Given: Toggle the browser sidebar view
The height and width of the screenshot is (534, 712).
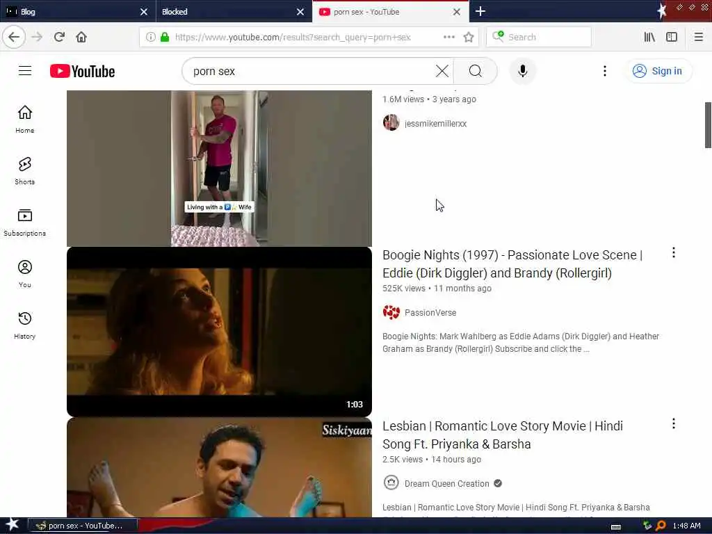Looking at the screenshot, I should (x=672, y=37).
